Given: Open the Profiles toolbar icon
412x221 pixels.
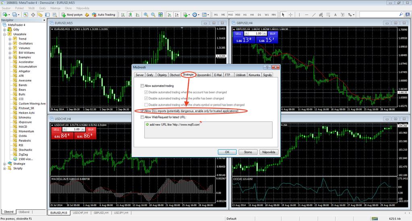Looking at the screenshot, I should click(14, 15).
